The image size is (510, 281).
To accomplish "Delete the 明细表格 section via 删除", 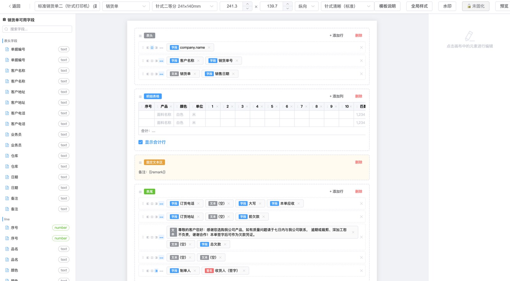I will (x=359, y=96).
